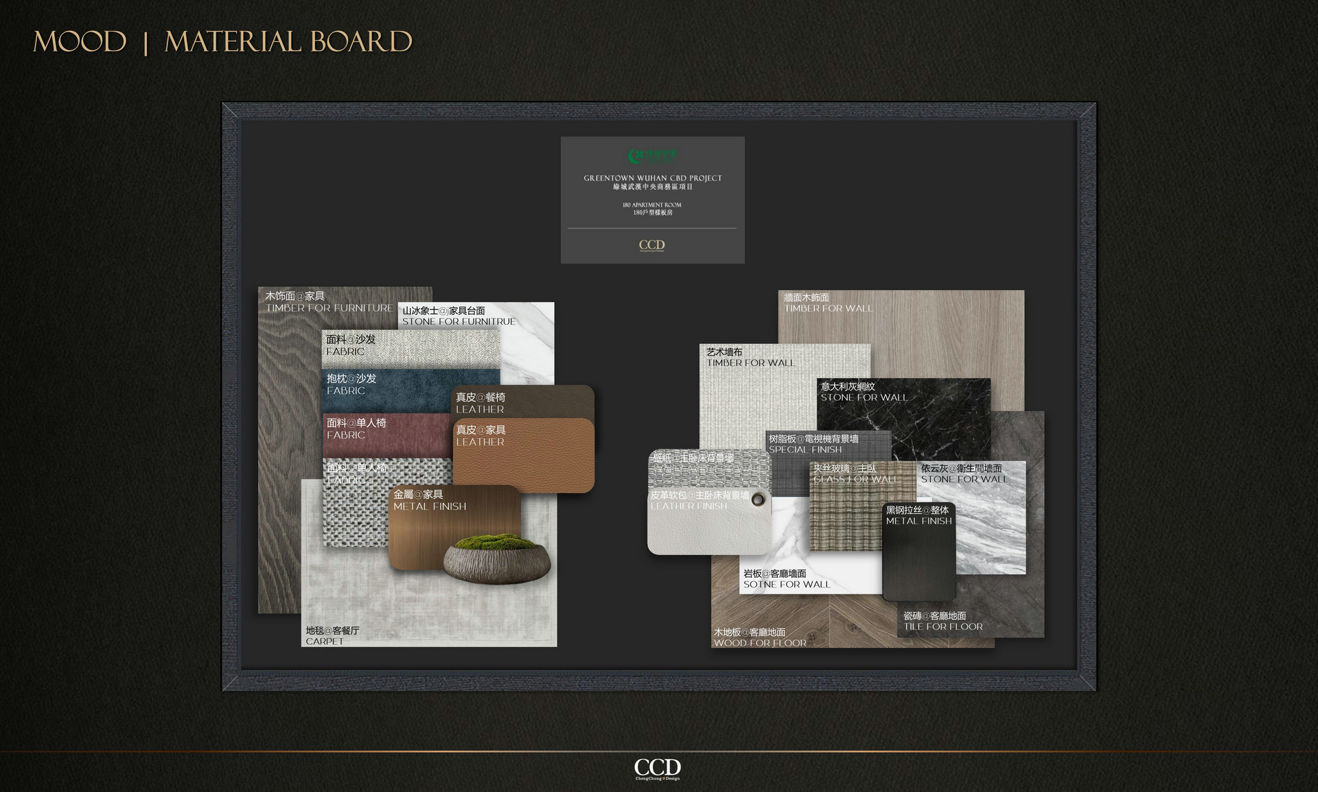The height and width of the screenshot is (792, 1318).
Task: Click the Greentown Wuhan CBD Project text
Action: pyautogui.click(x=652, y=178)
